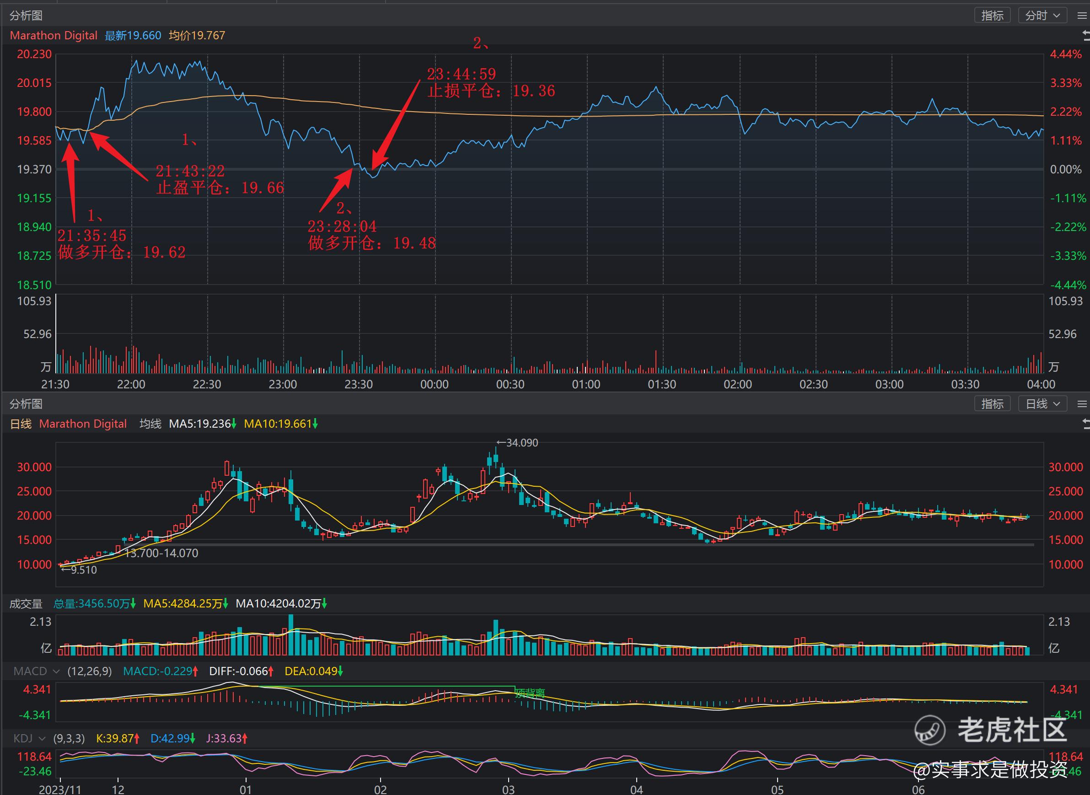Click the 4.341 label on MACD left axis
This screenshot has width=1090, height=795.
coord(37,689)
